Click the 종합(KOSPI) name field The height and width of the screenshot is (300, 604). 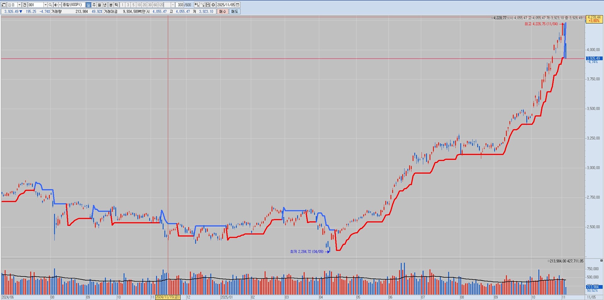click(x=74, y=5)
